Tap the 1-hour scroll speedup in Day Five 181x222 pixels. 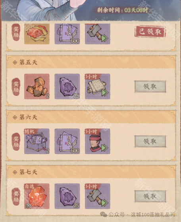tap(98, 86)
